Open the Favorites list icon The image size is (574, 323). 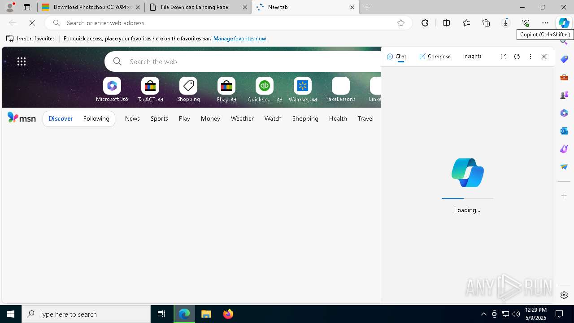point(466,23)
